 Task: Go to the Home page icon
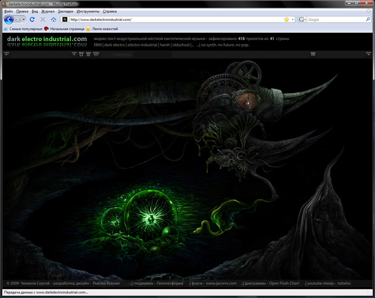coord(54,20)
